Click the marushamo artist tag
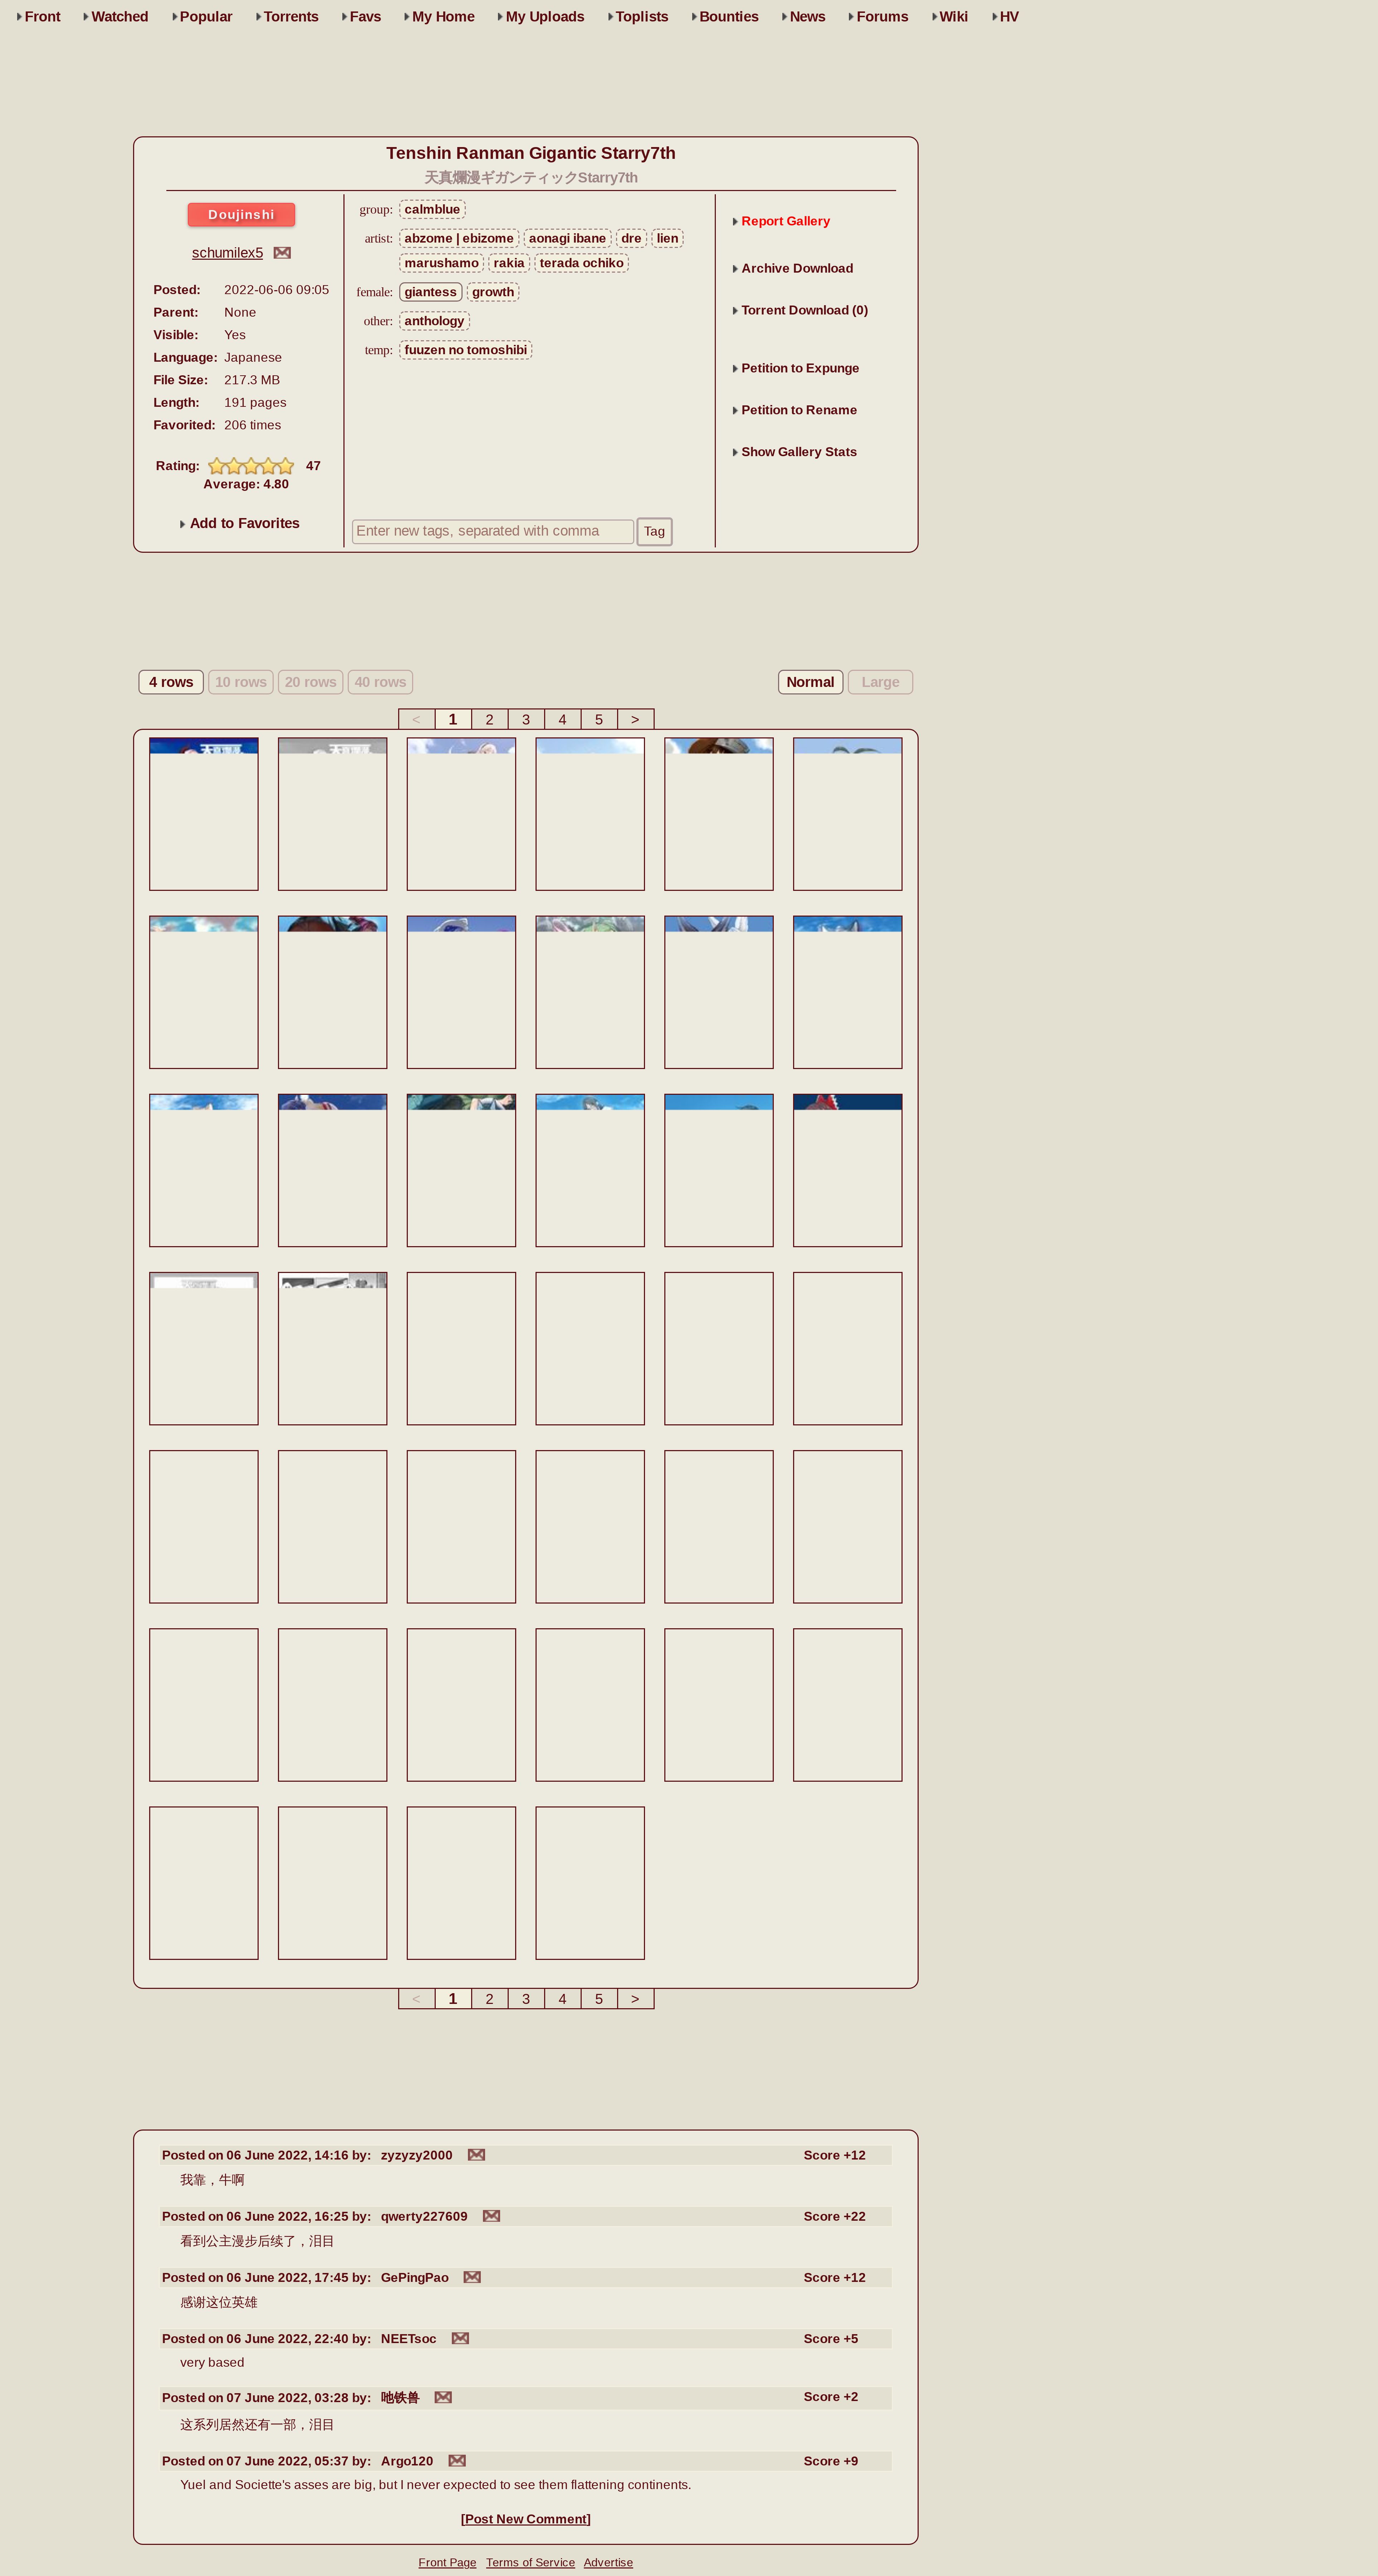The width and height of the screenshot is (1378, 2576). coord(441,263)
